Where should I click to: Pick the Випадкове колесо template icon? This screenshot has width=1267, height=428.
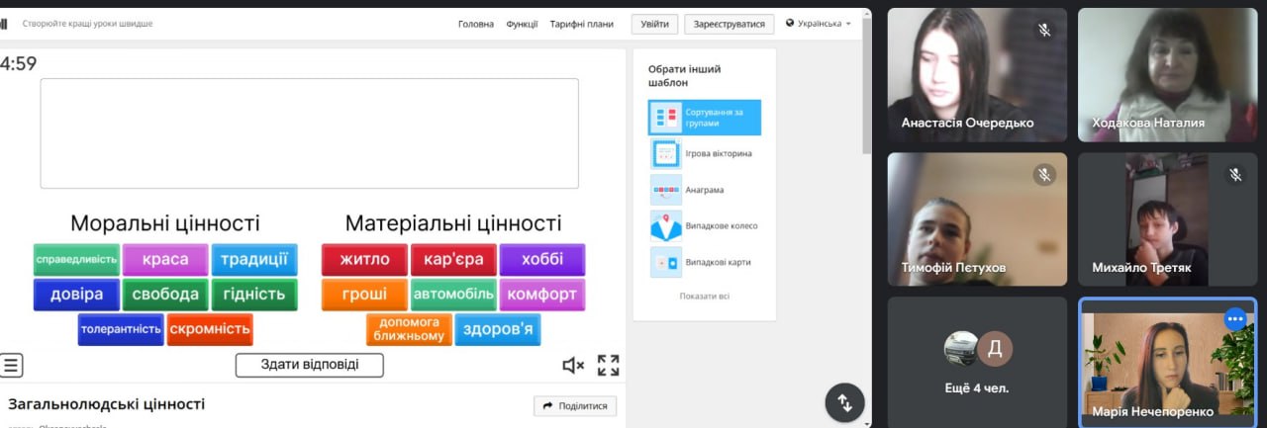click(666, 225)
